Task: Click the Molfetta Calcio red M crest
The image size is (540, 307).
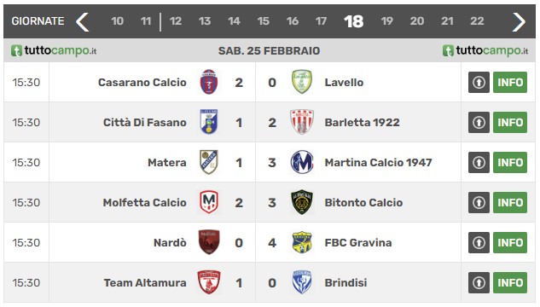Action: (209, 202)
